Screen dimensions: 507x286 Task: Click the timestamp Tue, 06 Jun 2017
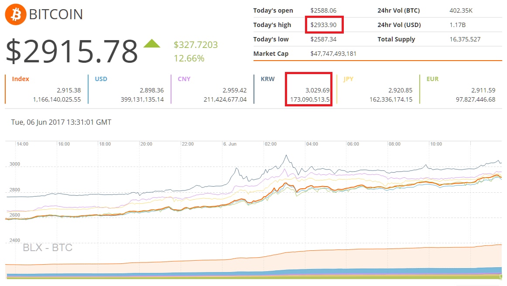pos(61,122)
